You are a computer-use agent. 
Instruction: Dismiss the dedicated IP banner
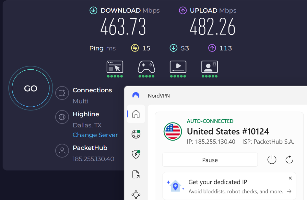click(x=290, y=178)
